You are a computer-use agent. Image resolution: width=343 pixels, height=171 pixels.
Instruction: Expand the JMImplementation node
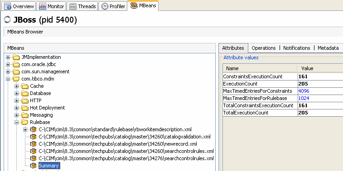click(8, 57)
